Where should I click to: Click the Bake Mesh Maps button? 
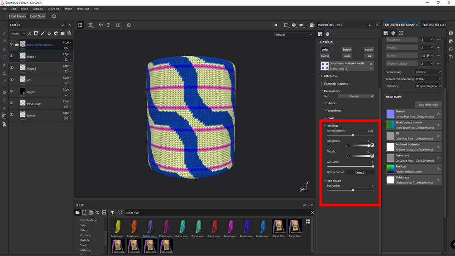428,105
